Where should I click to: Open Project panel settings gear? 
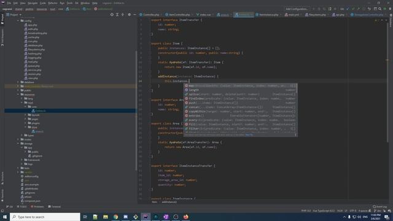tap(130, 15)
